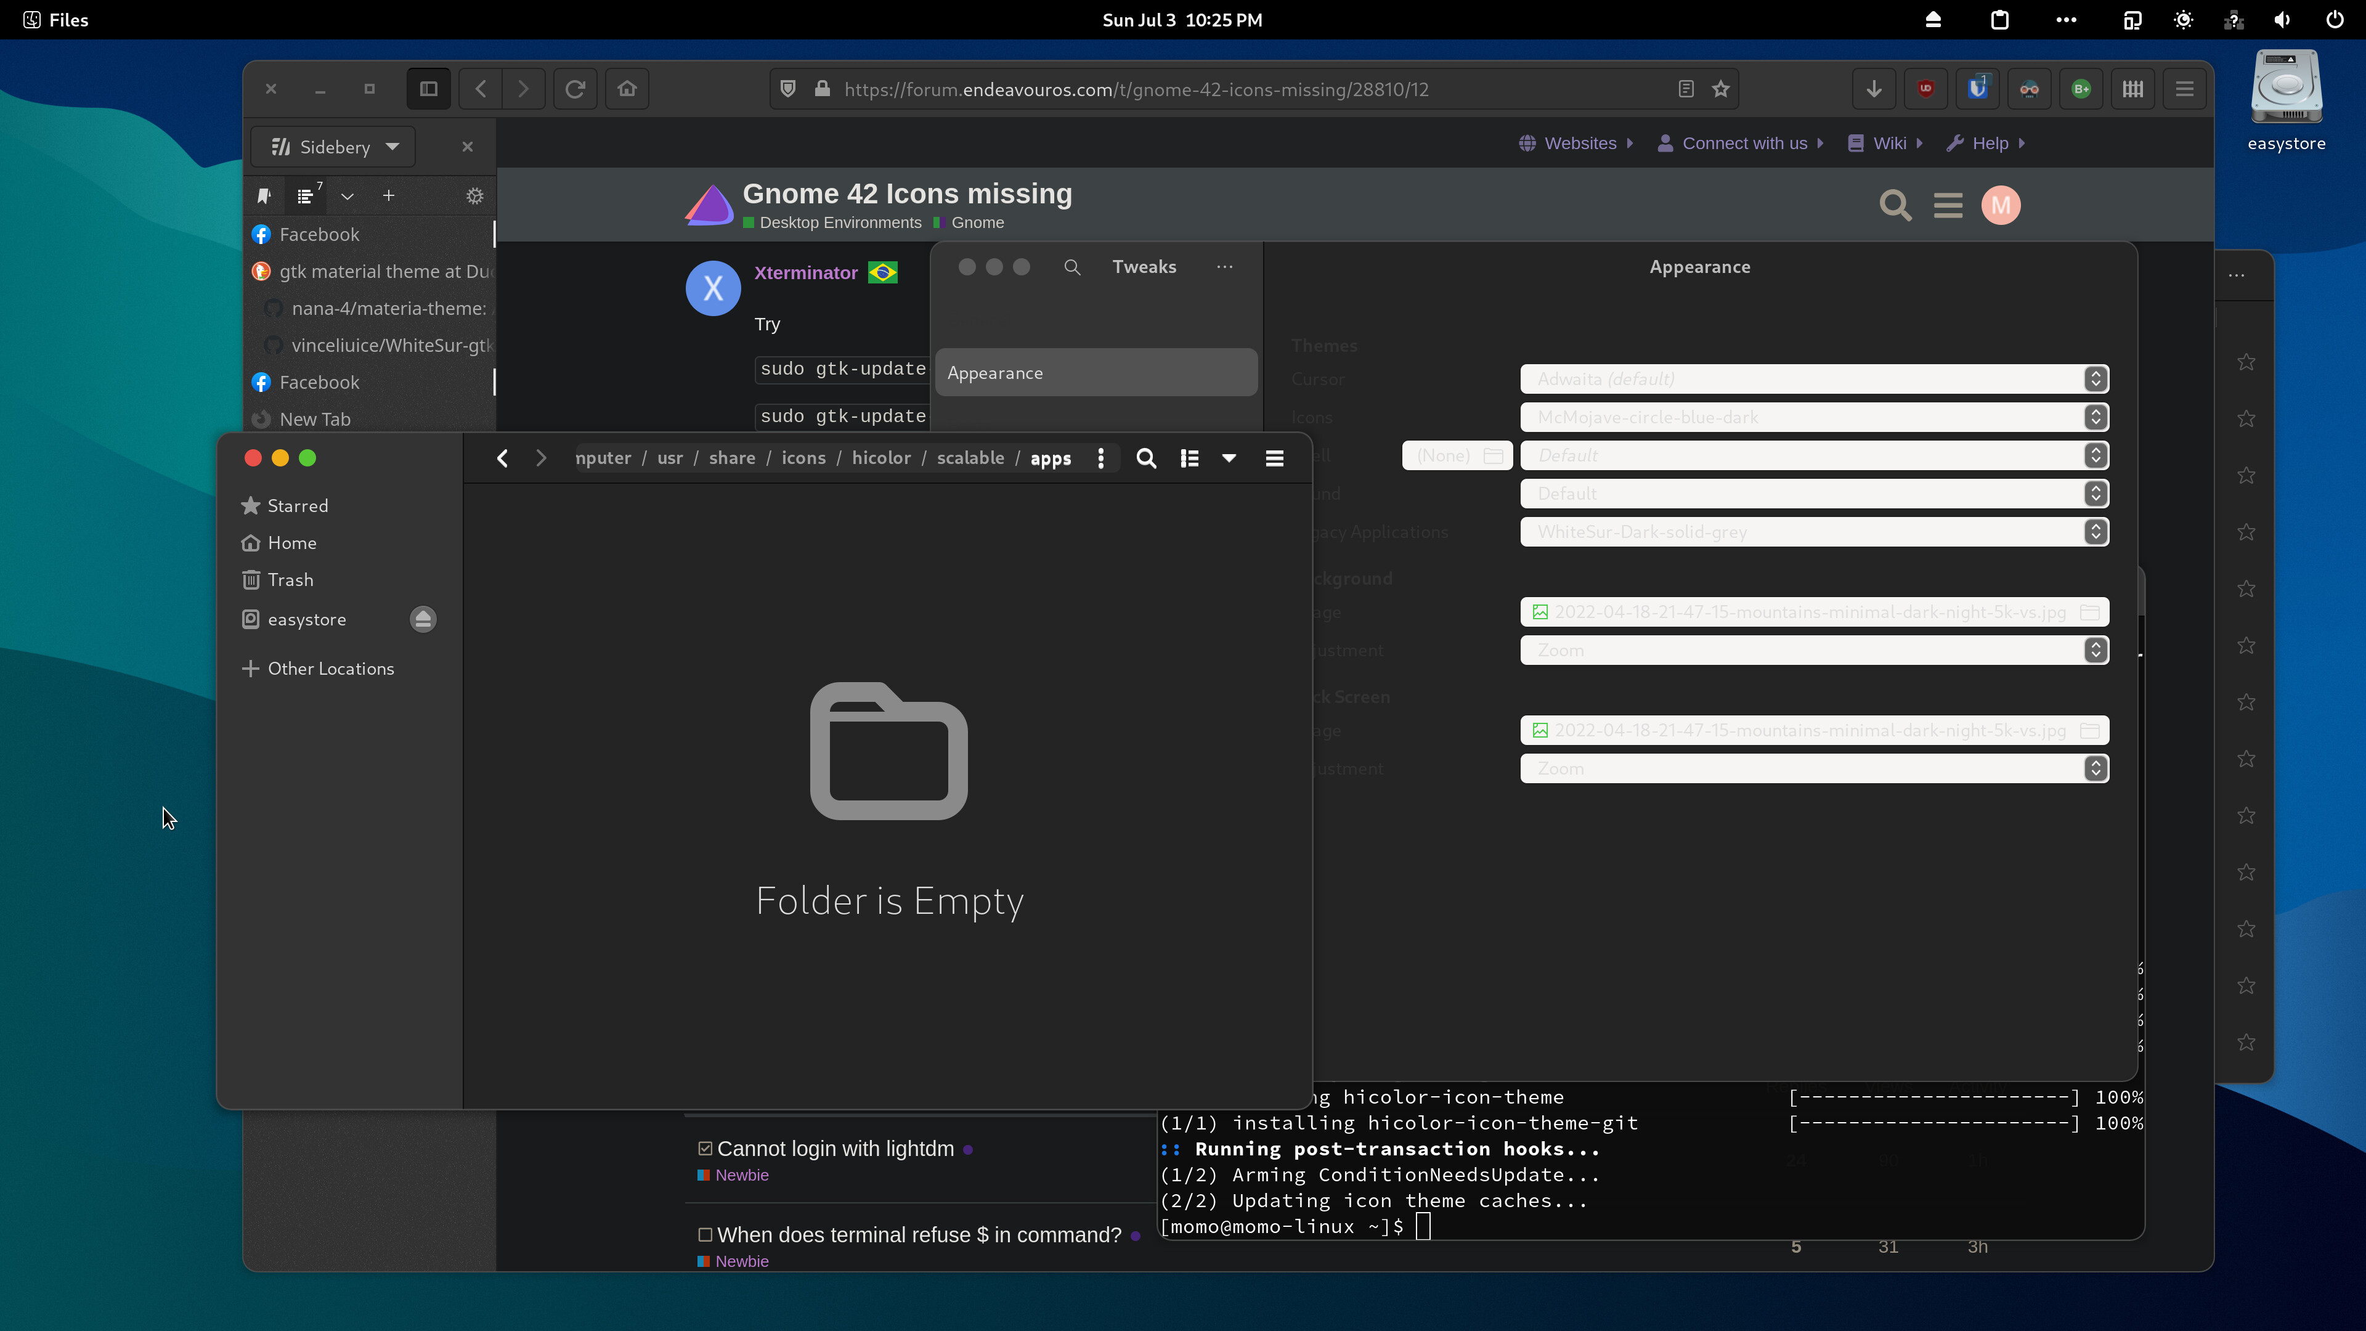Open Sidebery bookmarks panel
This screenshot has height=1331, width=2366.
pos(264,196)
